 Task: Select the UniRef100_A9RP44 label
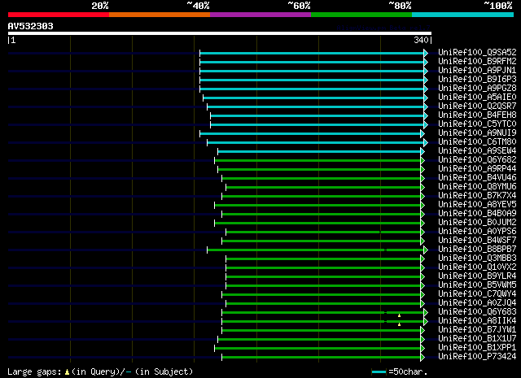click(x=477, y=169)
